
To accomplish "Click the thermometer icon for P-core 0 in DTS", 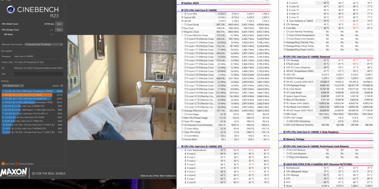I will (186, 154).
